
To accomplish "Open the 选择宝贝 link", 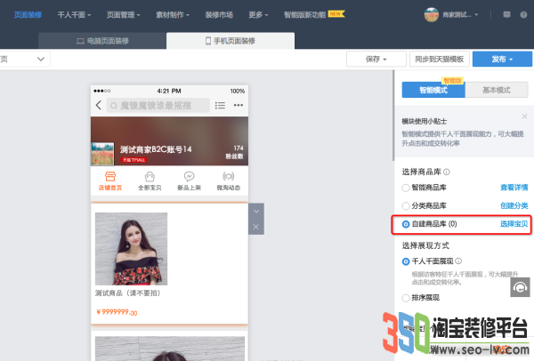I will click(514, 224).
